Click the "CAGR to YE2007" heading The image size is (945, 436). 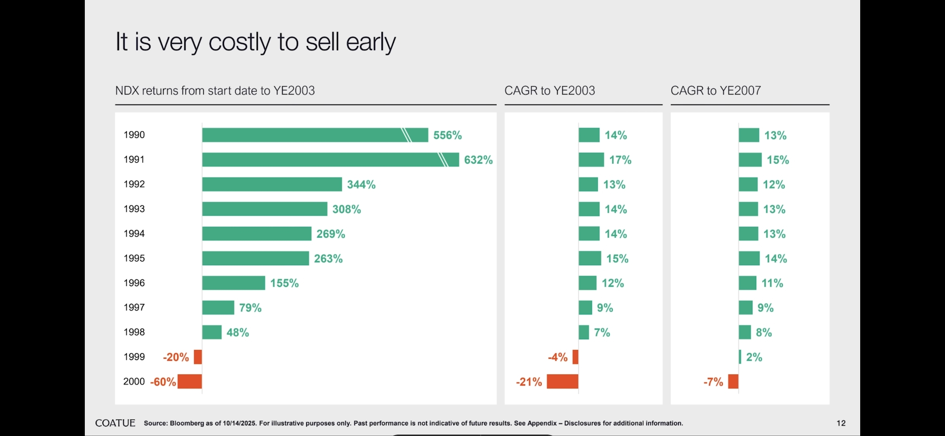[x=716, y=90]
